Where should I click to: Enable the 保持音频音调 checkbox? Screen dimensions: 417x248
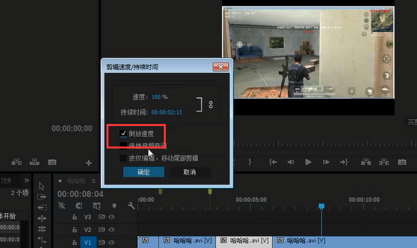pos(123,145)
